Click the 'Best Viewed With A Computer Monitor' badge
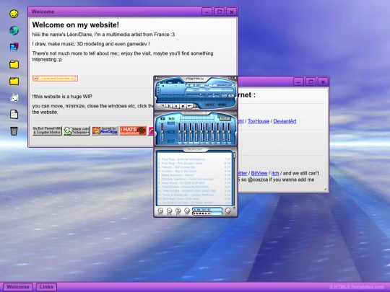Viewport: 390px width, 292px height. pos(47,130)
